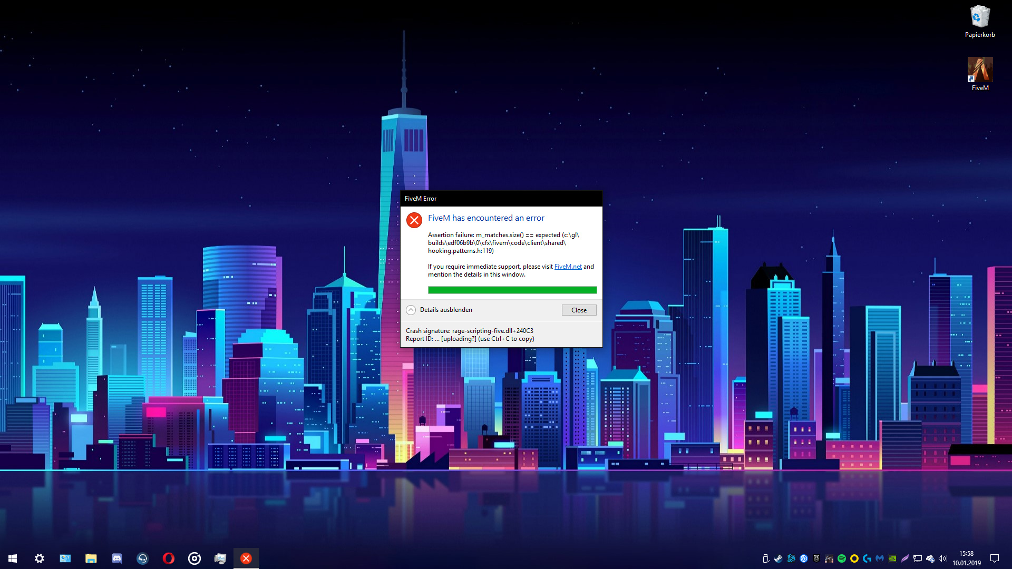Screen dimensions: 1012x569
Task: Open the white circular target taskbar app
Action: pos(194,558)
